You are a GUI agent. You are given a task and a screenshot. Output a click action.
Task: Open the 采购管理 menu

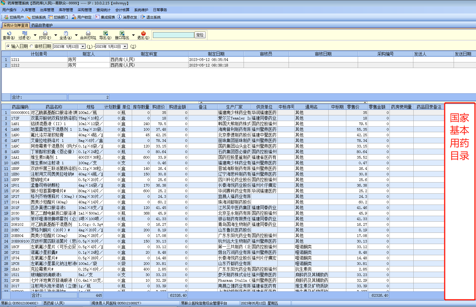(84, 10)
